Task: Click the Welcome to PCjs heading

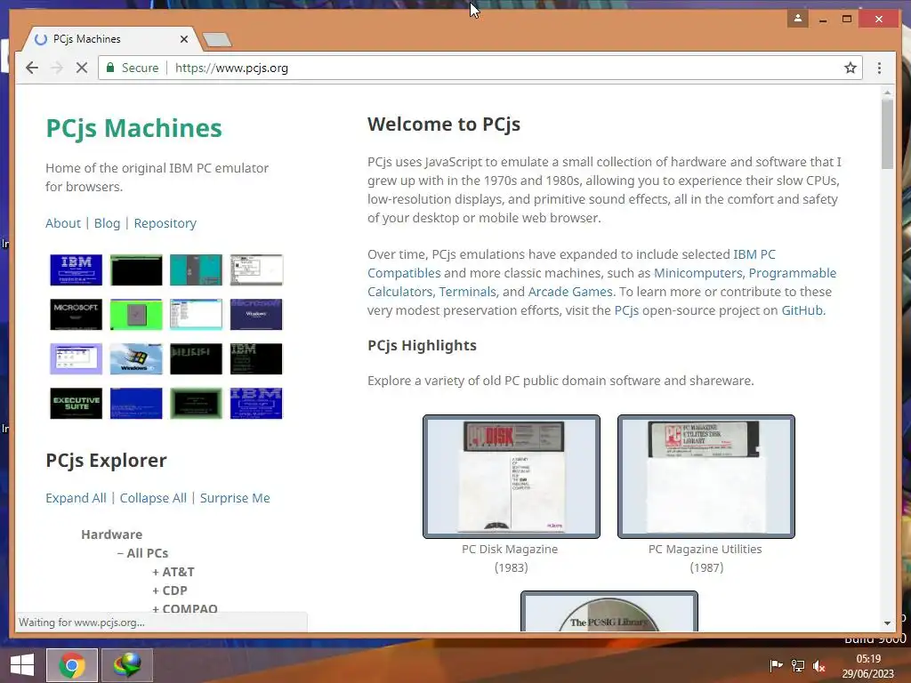Action: coord(444,125)
